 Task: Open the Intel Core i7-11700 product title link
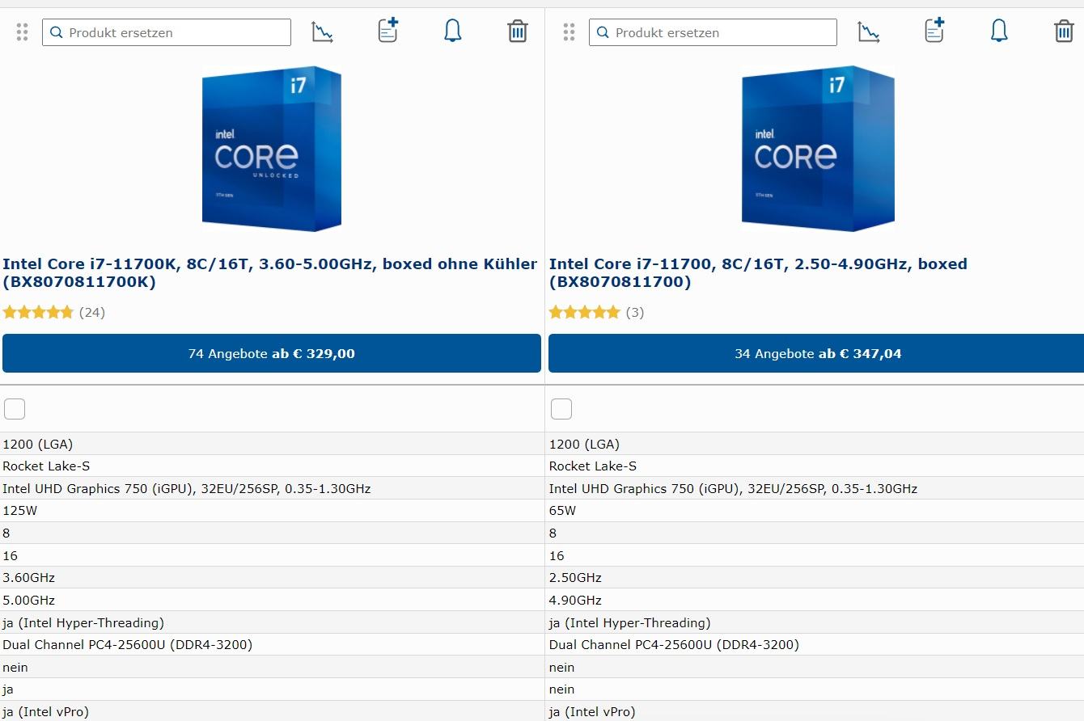click(x=758, y=272)
